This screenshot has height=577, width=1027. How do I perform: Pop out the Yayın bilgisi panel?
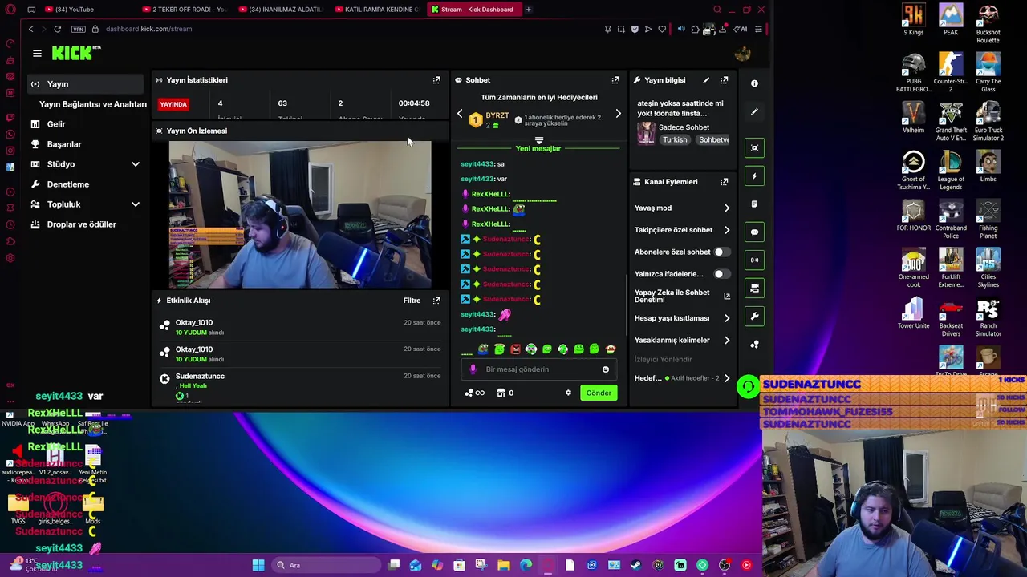[724, 80]
